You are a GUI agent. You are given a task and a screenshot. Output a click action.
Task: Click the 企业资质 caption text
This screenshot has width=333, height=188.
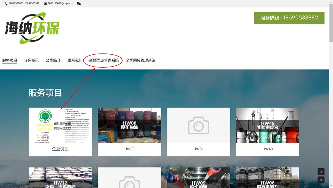coord(60,149)
